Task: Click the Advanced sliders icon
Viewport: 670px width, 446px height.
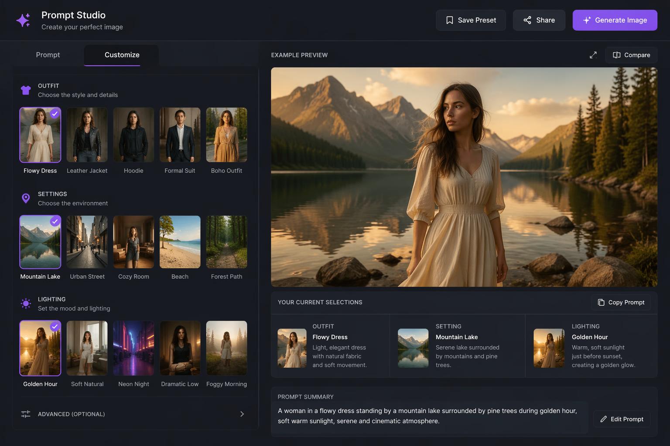Action: click(26, 414)
